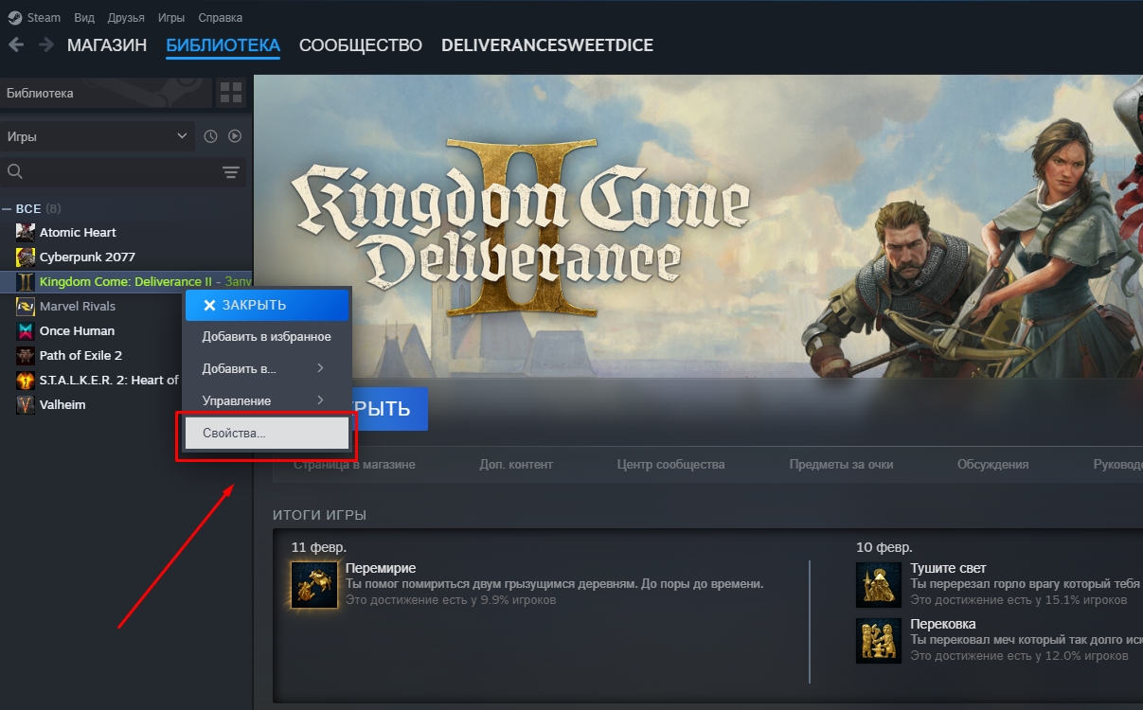Go forward using the right arrow

[x=45, y=44]
